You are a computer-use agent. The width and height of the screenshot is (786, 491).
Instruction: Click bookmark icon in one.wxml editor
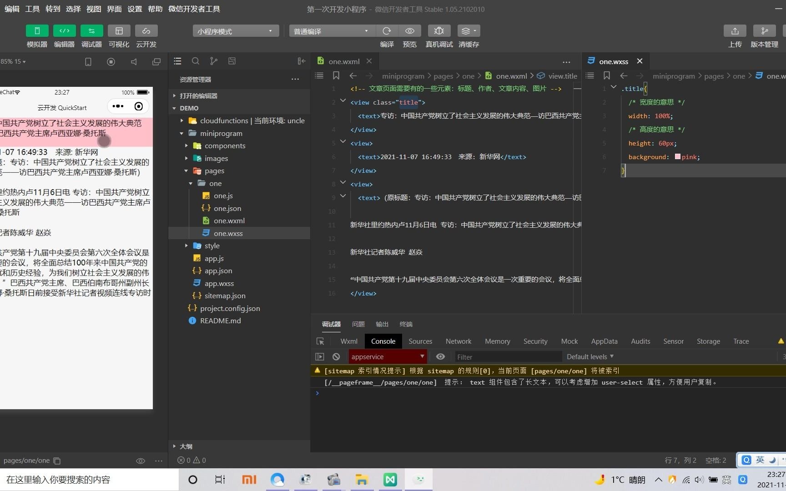336,75
